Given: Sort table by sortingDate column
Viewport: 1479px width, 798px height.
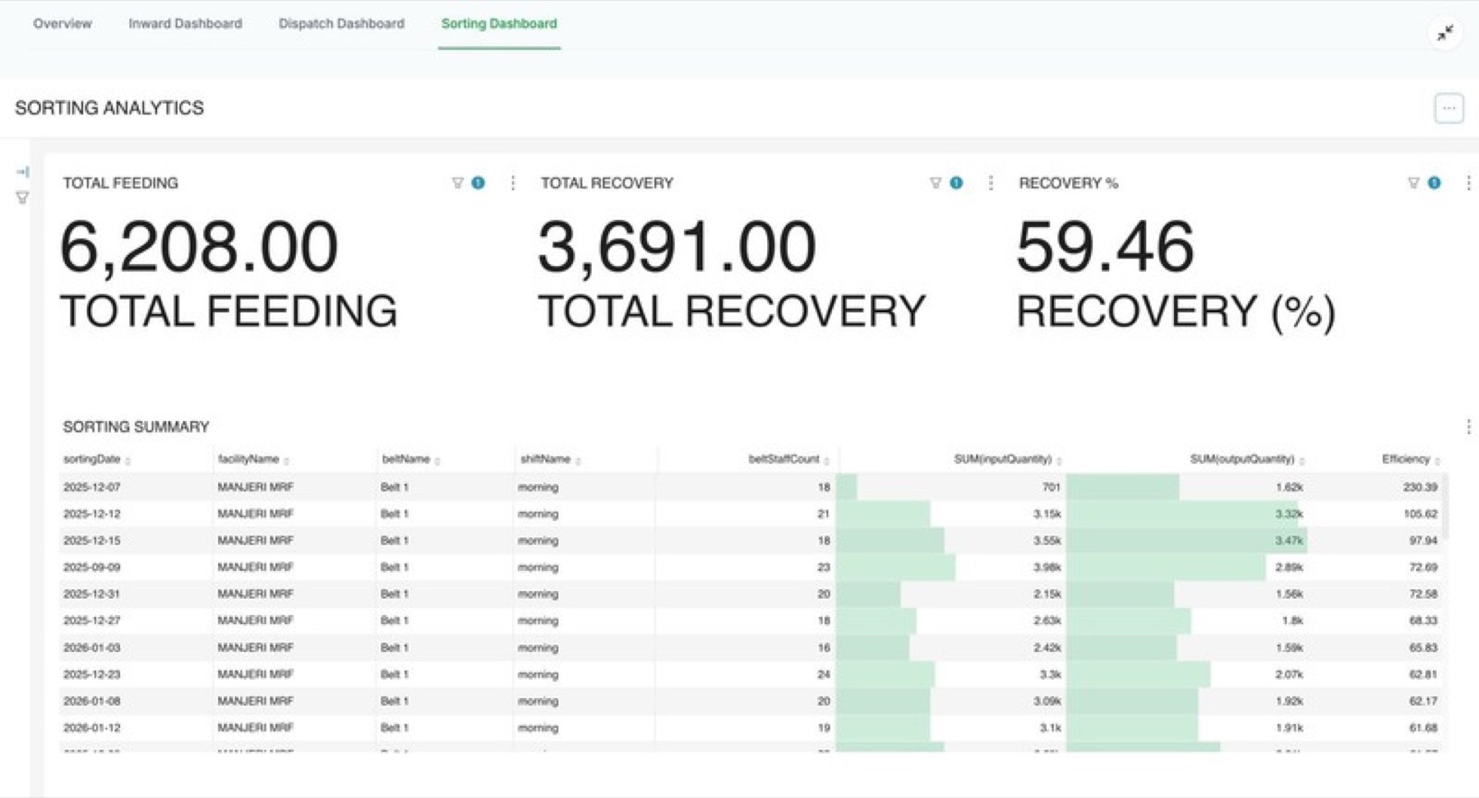Looking at the screenshot, I should [x=97, y=459].
